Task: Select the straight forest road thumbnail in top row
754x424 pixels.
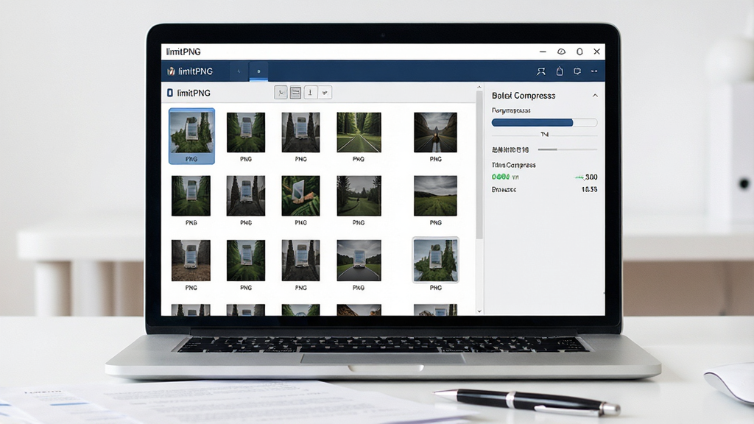Action: tap(359, 132)
